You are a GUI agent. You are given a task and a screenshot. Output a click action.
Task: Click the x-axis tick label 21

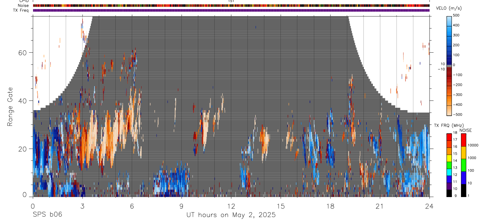click(380, 206)
